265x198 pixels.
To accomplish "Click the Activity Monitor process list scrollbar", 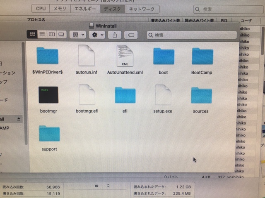I will [263, 40].
